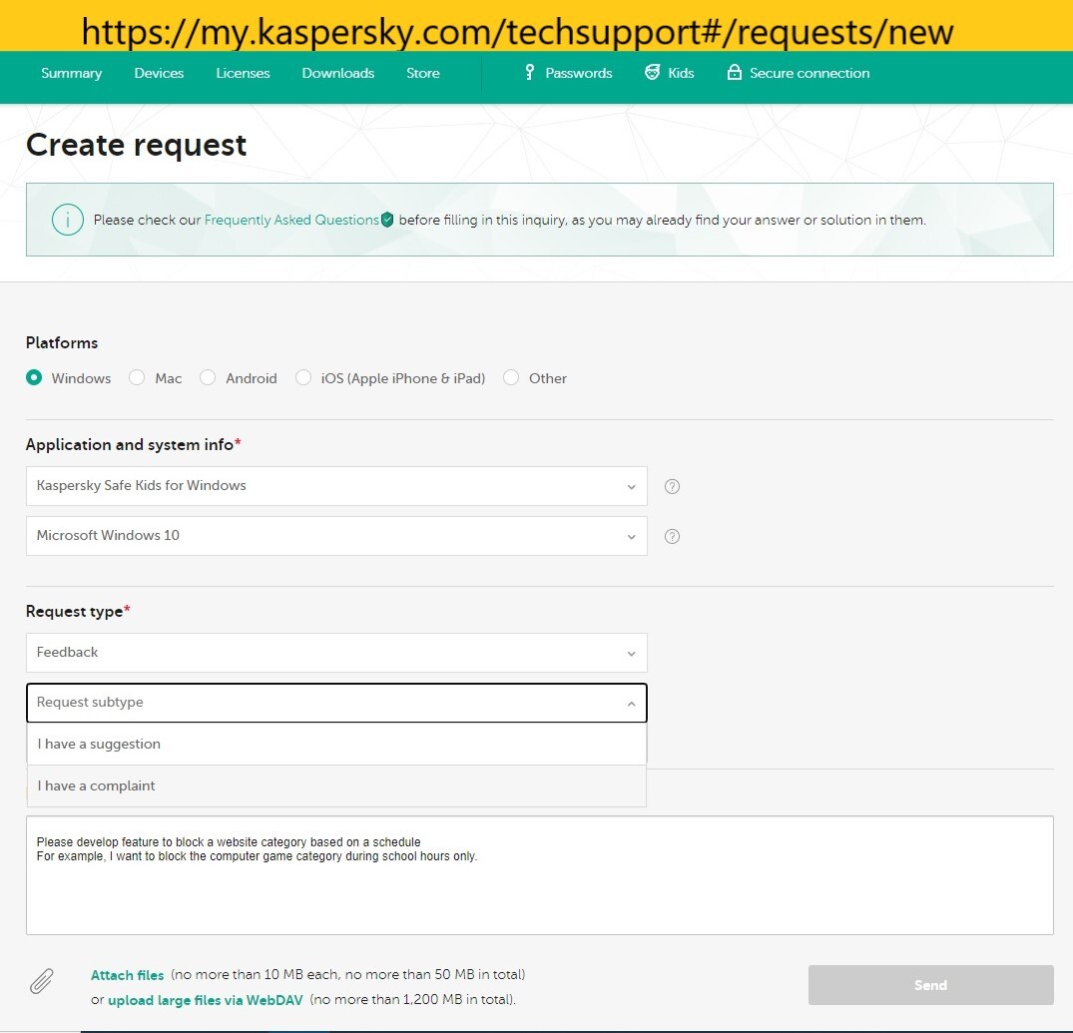Image resolution: width=1073 pixels, height=1033 pixels.
Task: Click the paperclip attach icon
Action: coord(42,981)
